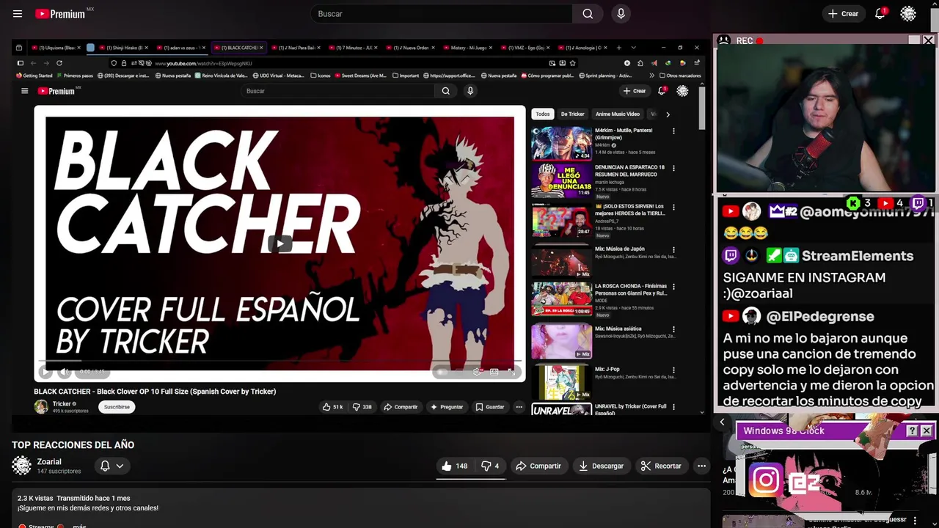939x528 pixels.
Task: Go back in the streamed browser
Action: pyautogui.click(x=32, y=63)
